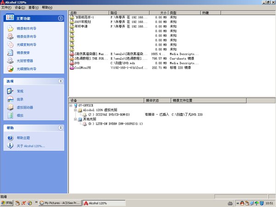Open the 镜像搜索 image search icon

pos(11,52)
